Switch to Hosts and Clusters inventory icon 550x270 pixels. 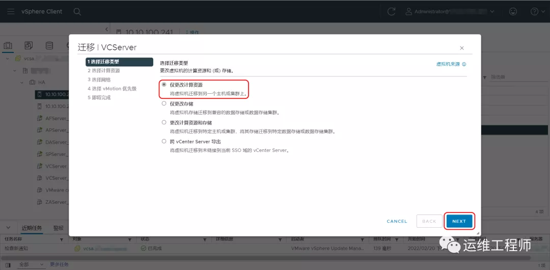pos(8,46)
